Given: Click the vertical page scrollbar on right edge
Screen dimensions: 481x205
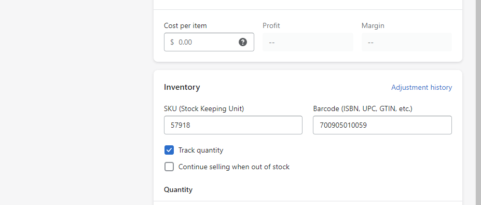Looking at the screenshot, I should point(477,103).
